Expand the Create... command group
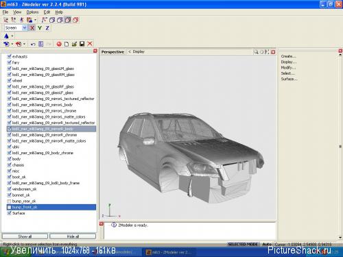 288,56
